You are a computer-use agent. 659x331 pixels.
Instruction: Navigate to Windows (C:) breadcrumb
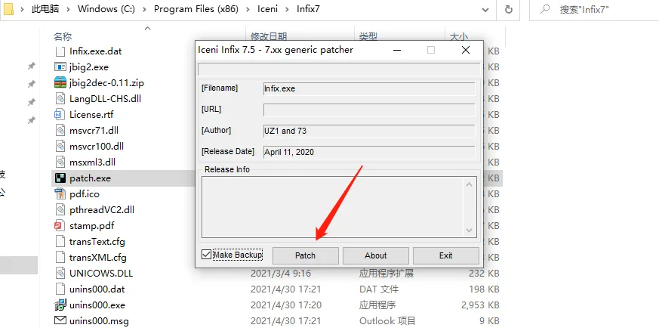106,9
